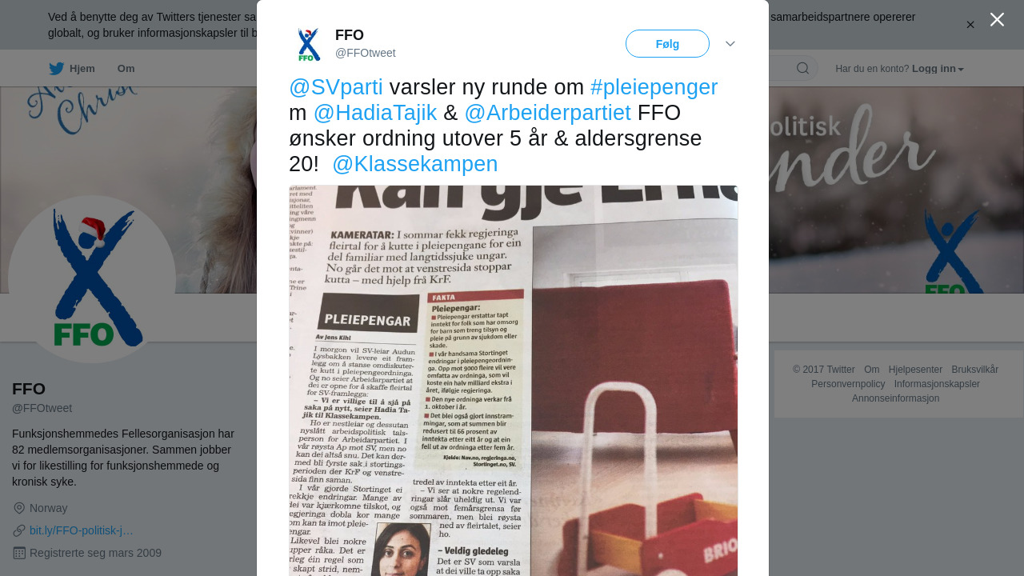This screenshot has height=576, width=1024.
Task: Close the tweet overlay with the X icon
Action: click(997, 19)
